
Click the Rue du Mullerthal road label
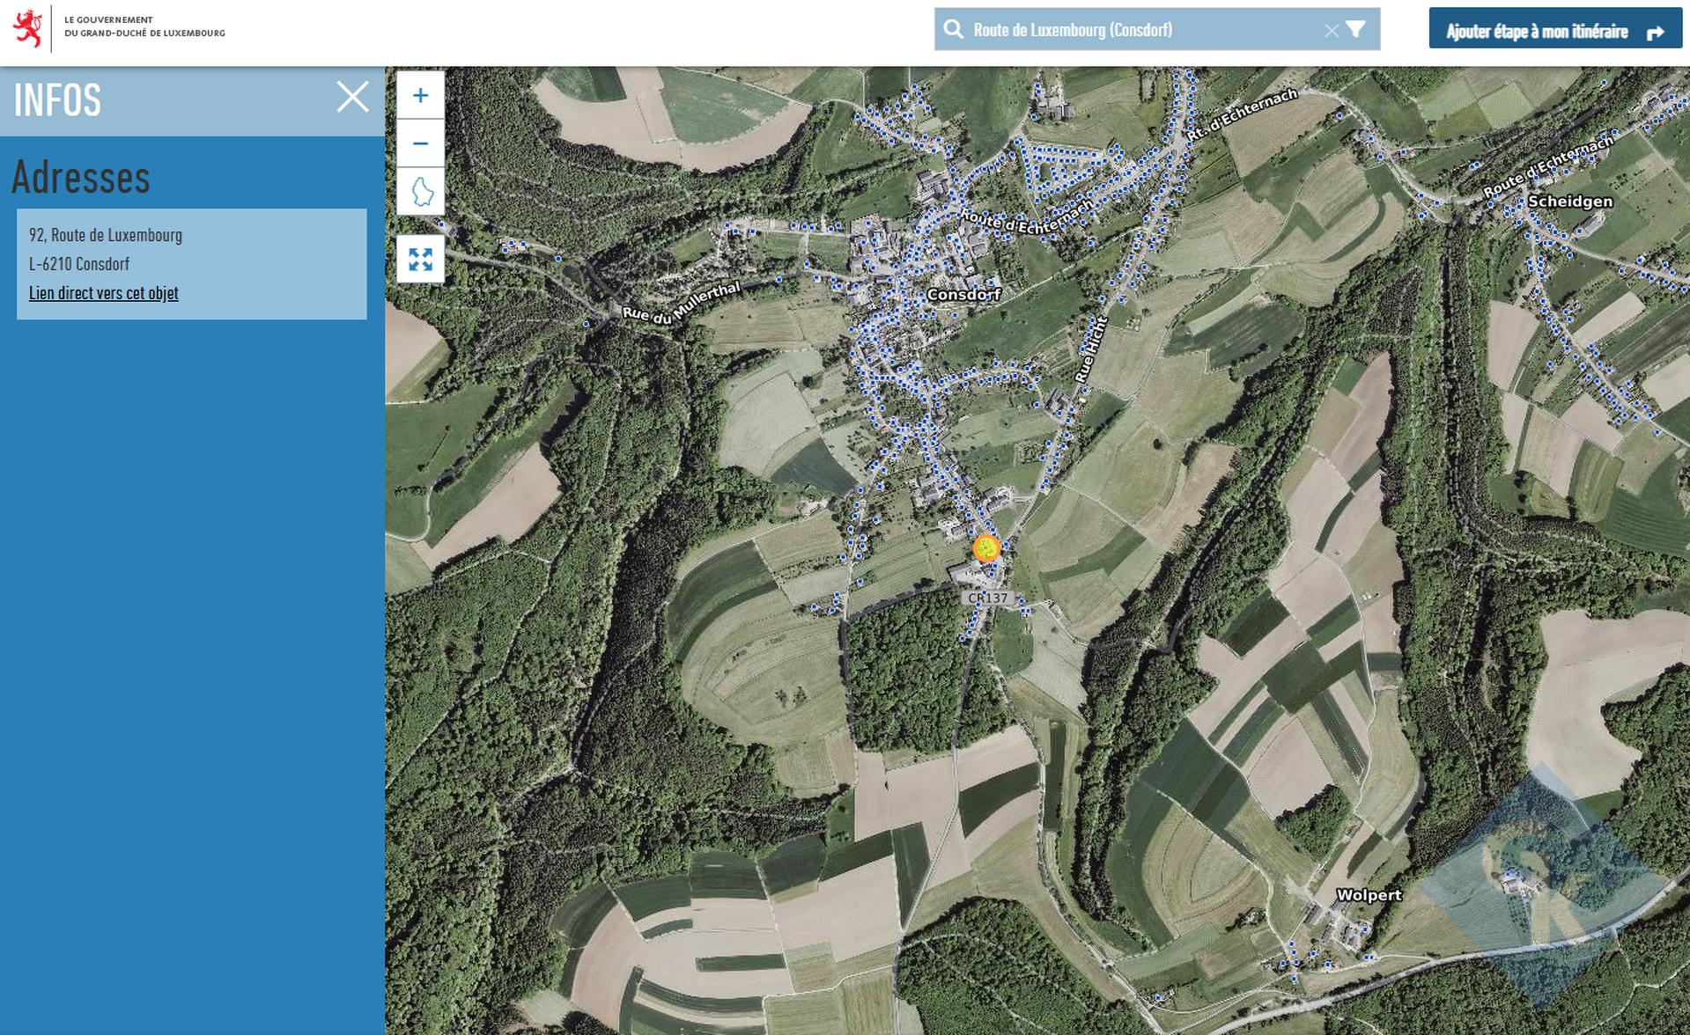tap(681, 304)
